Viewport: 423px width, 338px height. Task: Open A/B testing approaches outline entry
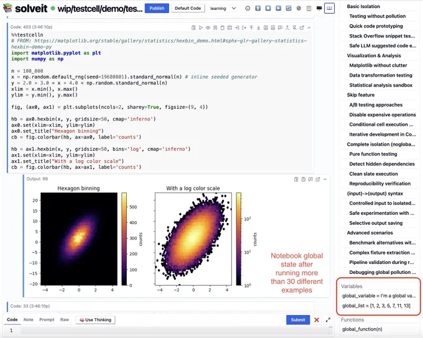[376, 105]
